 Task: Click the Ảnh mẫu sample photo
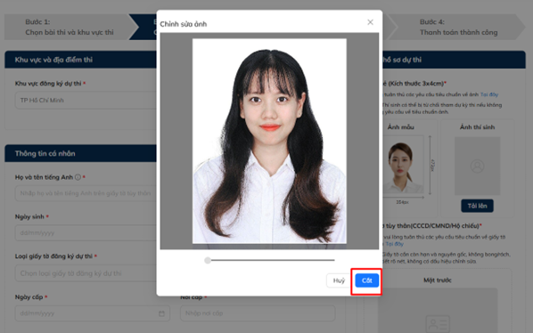402,165
